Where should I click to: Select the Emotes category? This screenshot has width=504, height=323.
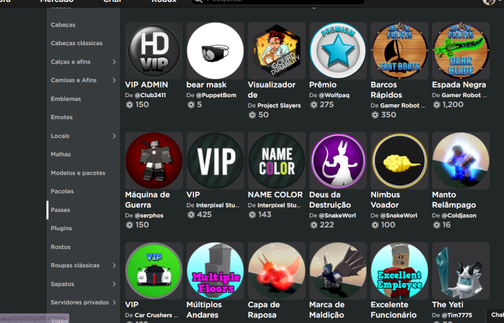[61, 117]
